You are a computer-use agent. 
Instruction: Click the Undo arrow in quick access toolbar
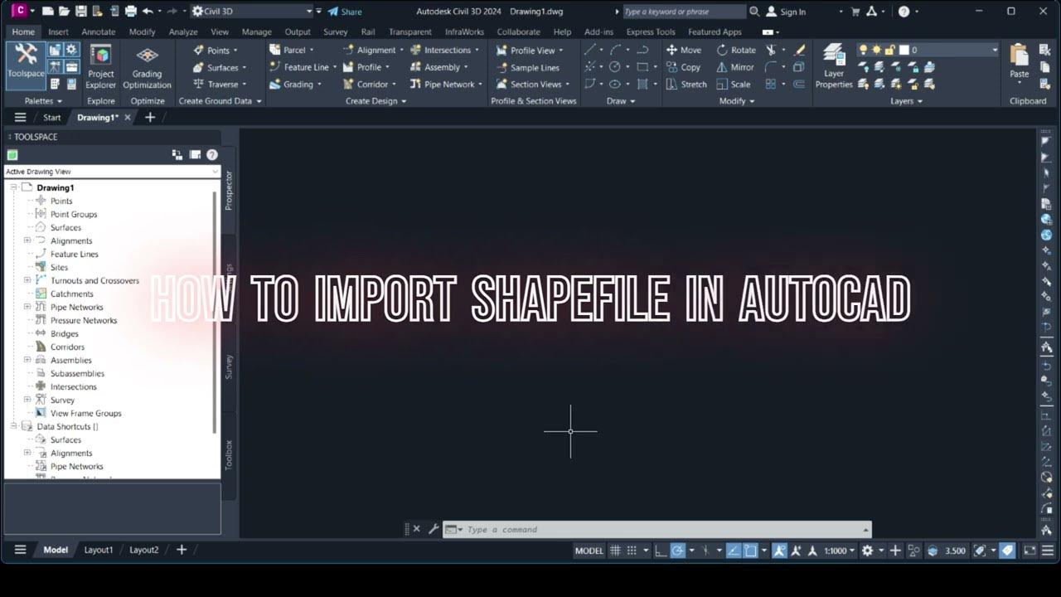click(148, 12)
